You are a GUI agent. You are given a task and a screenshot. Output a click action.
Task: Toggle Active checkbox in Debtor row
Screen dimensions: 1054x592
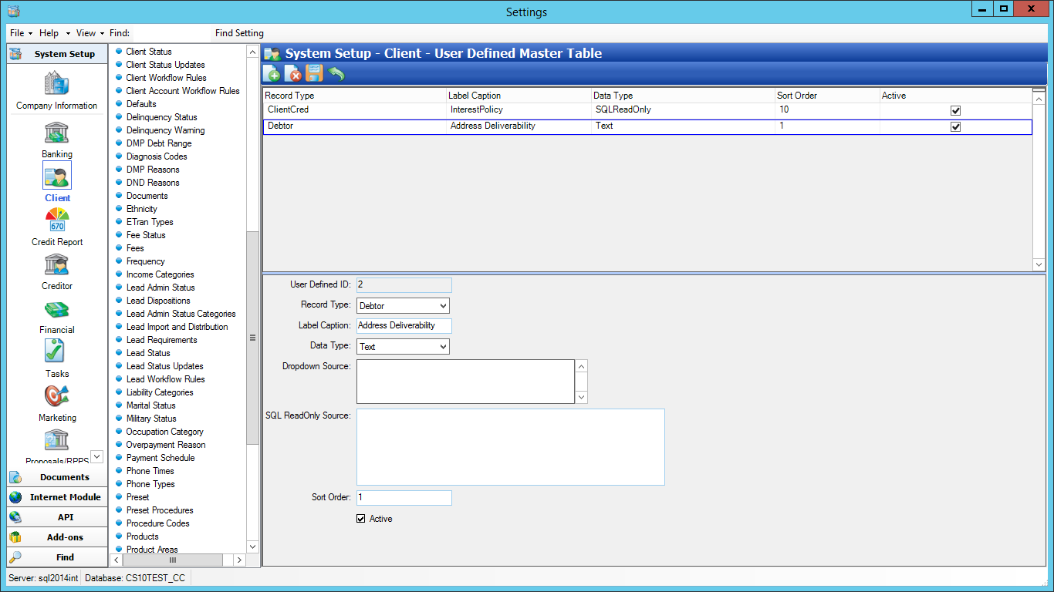click(x=955, y=126)
